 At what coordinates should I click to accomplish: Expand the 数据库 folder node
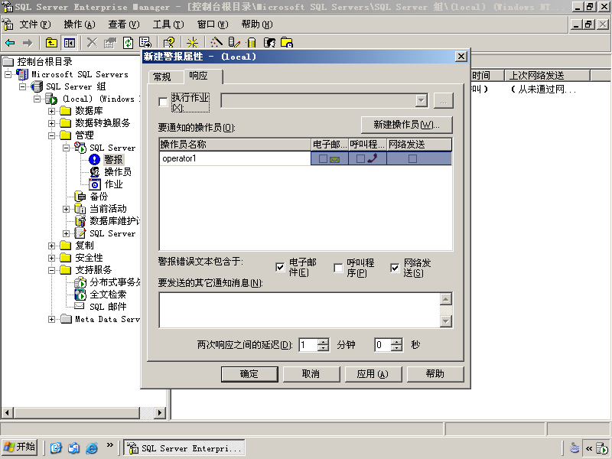pyautogui.click(x=51, y=111)
